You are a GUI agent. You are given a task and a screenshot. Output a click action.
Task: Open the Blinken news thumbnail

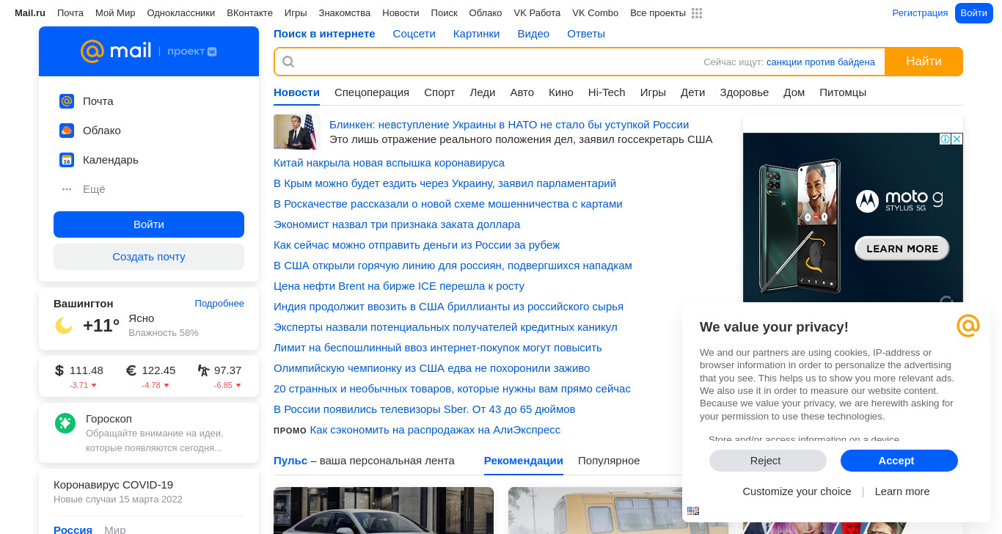297,132
